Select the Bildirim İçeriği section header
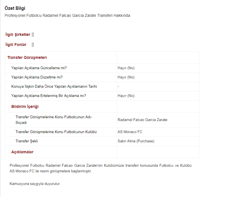The width and height of the screenshot is (249, 197). coord(25,106)
